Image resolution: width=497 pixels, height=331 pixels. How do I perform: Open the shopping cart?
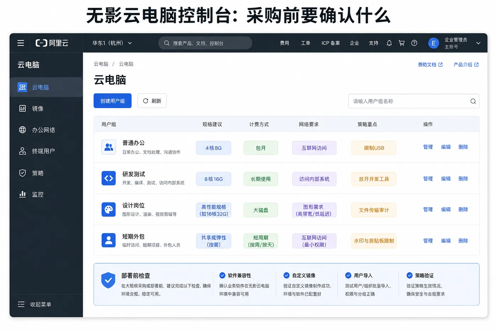pyautogui.click(x=402, y=43)
